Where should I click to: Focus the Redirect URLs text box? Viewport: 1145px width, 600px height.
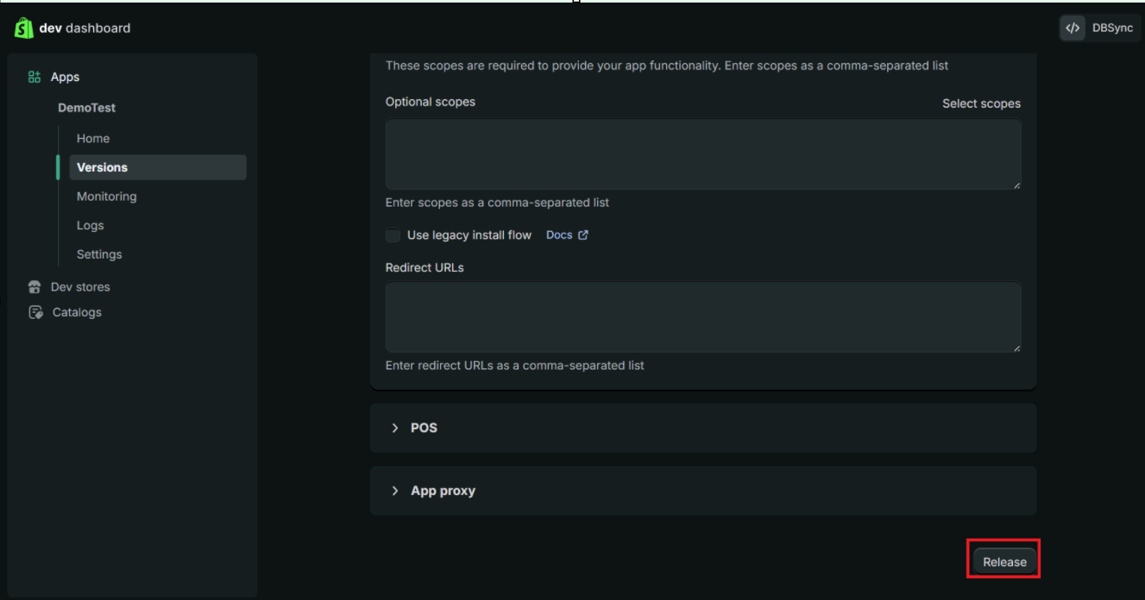click(702, 316)
